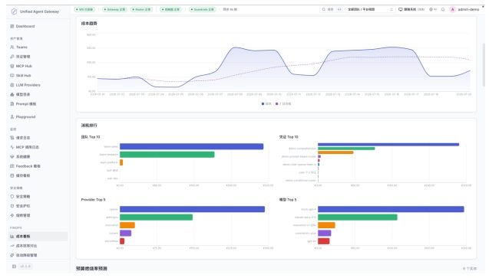489x278 pixels.
Task: Click the 成本效率对比 trend icon
Action: [12, 246]
